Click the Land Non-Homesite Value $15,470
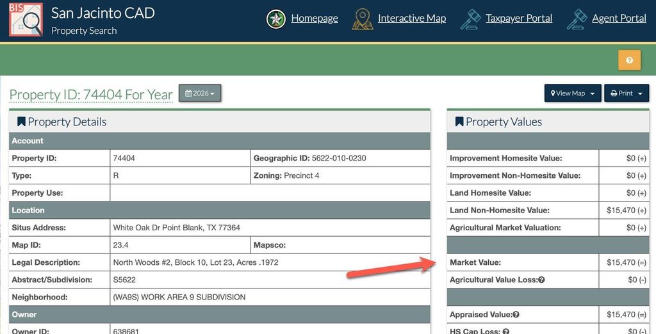This screenshot has width=656, height=334. (627, 211)
